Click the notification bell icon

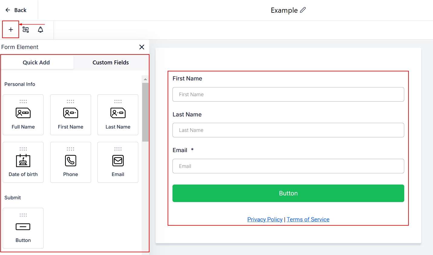(x=41, y=30)
